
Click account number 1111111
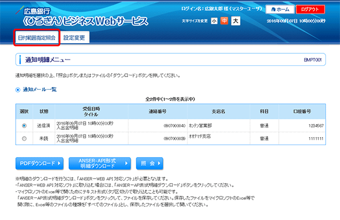(316, 138)
